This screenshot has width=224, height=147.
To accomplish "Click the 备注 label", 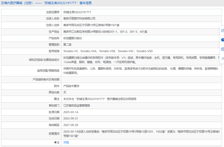I will (x=57, y=99).
